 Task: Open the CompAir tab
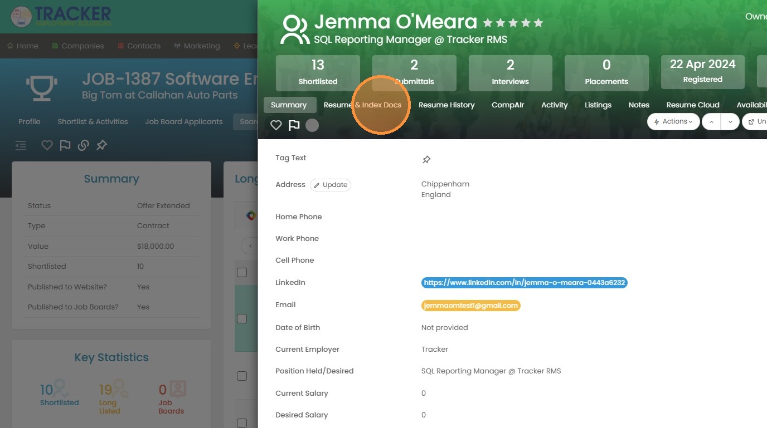coord(508,105)
